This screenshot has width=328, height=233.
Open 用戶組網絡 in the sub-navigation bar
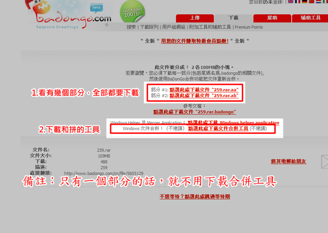click(174, 27)
